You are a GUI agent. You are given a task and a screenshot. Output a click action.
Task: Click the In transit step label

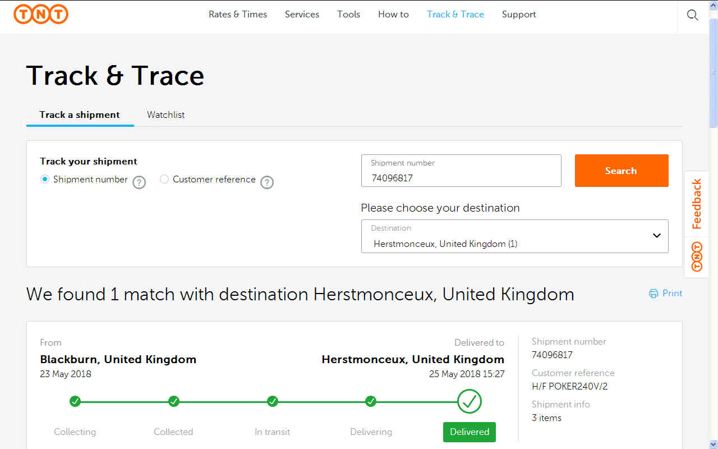273,432
